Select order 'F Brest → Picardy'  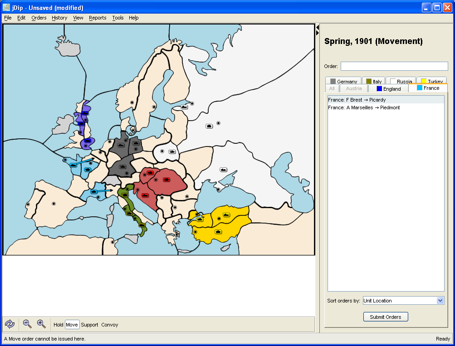point(386,100)
